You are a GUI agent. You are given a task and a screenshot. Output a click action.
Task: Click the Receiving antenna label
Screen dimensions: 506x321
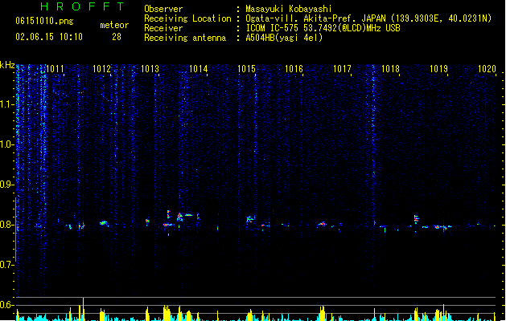[185, 38]
